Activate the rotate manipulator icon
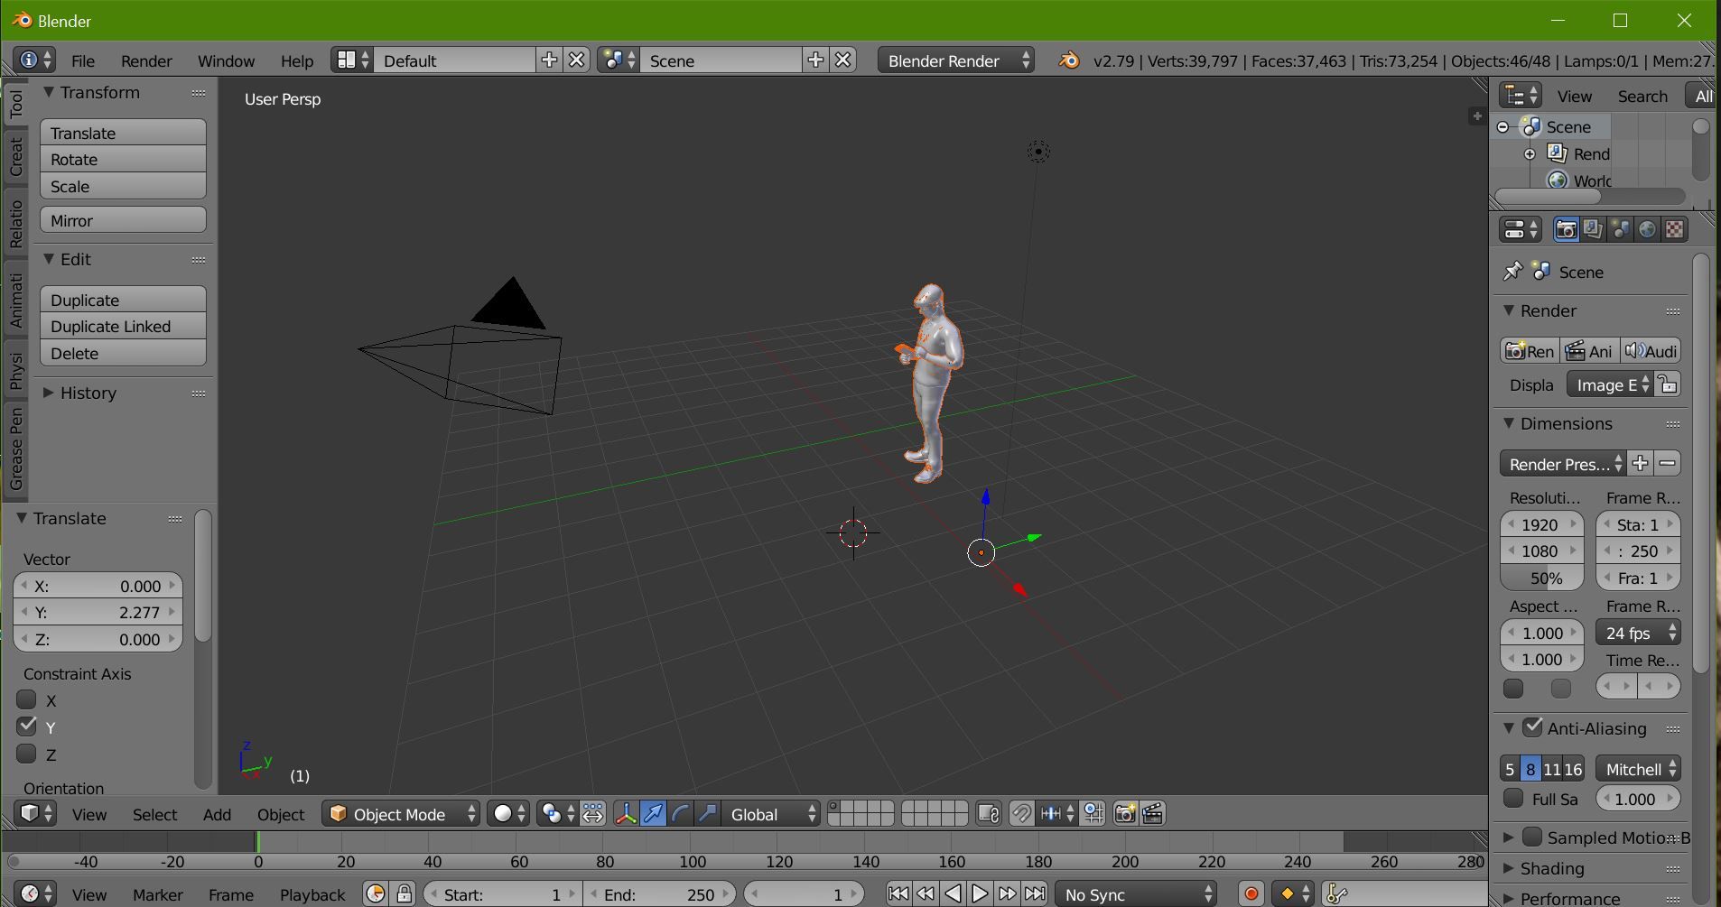The height and width of the screenshot is (907, 1721). [x=679, y=813]
